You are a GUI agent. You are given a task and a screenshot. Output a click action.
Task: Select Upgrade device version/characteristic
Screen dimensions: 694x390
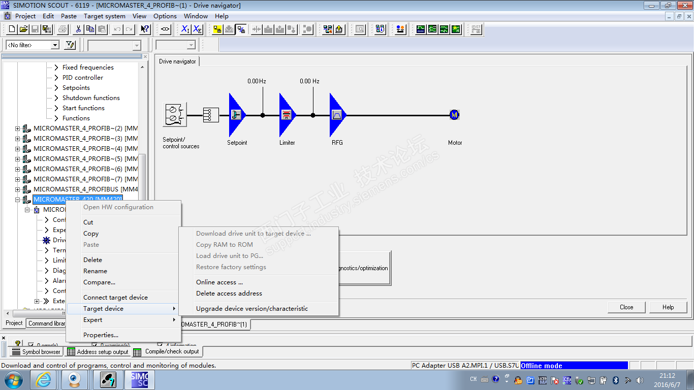pos(259,309)
